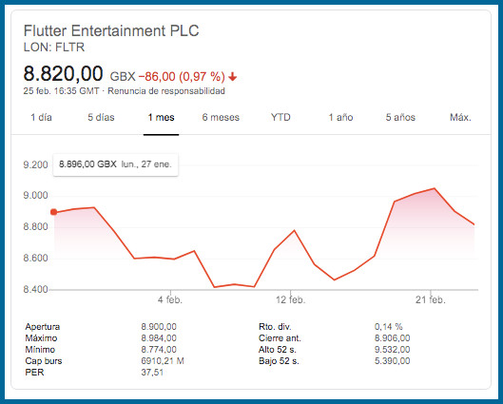Viewport: 503px width, 404px height.
Task: Click the dividend yield "0,14 %"
Action: (x=389, y=327)
